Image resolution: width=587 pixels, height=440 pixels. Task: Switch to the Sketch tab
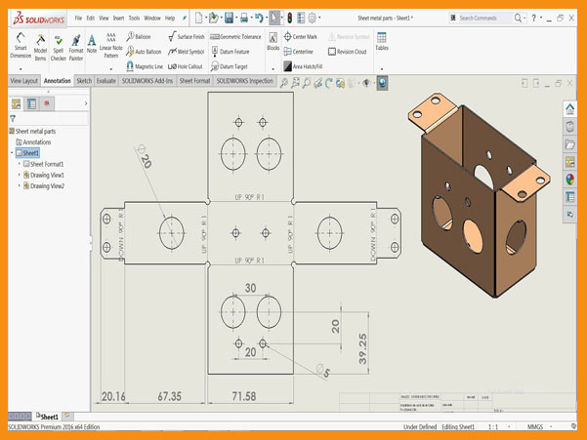pos(84,81)
